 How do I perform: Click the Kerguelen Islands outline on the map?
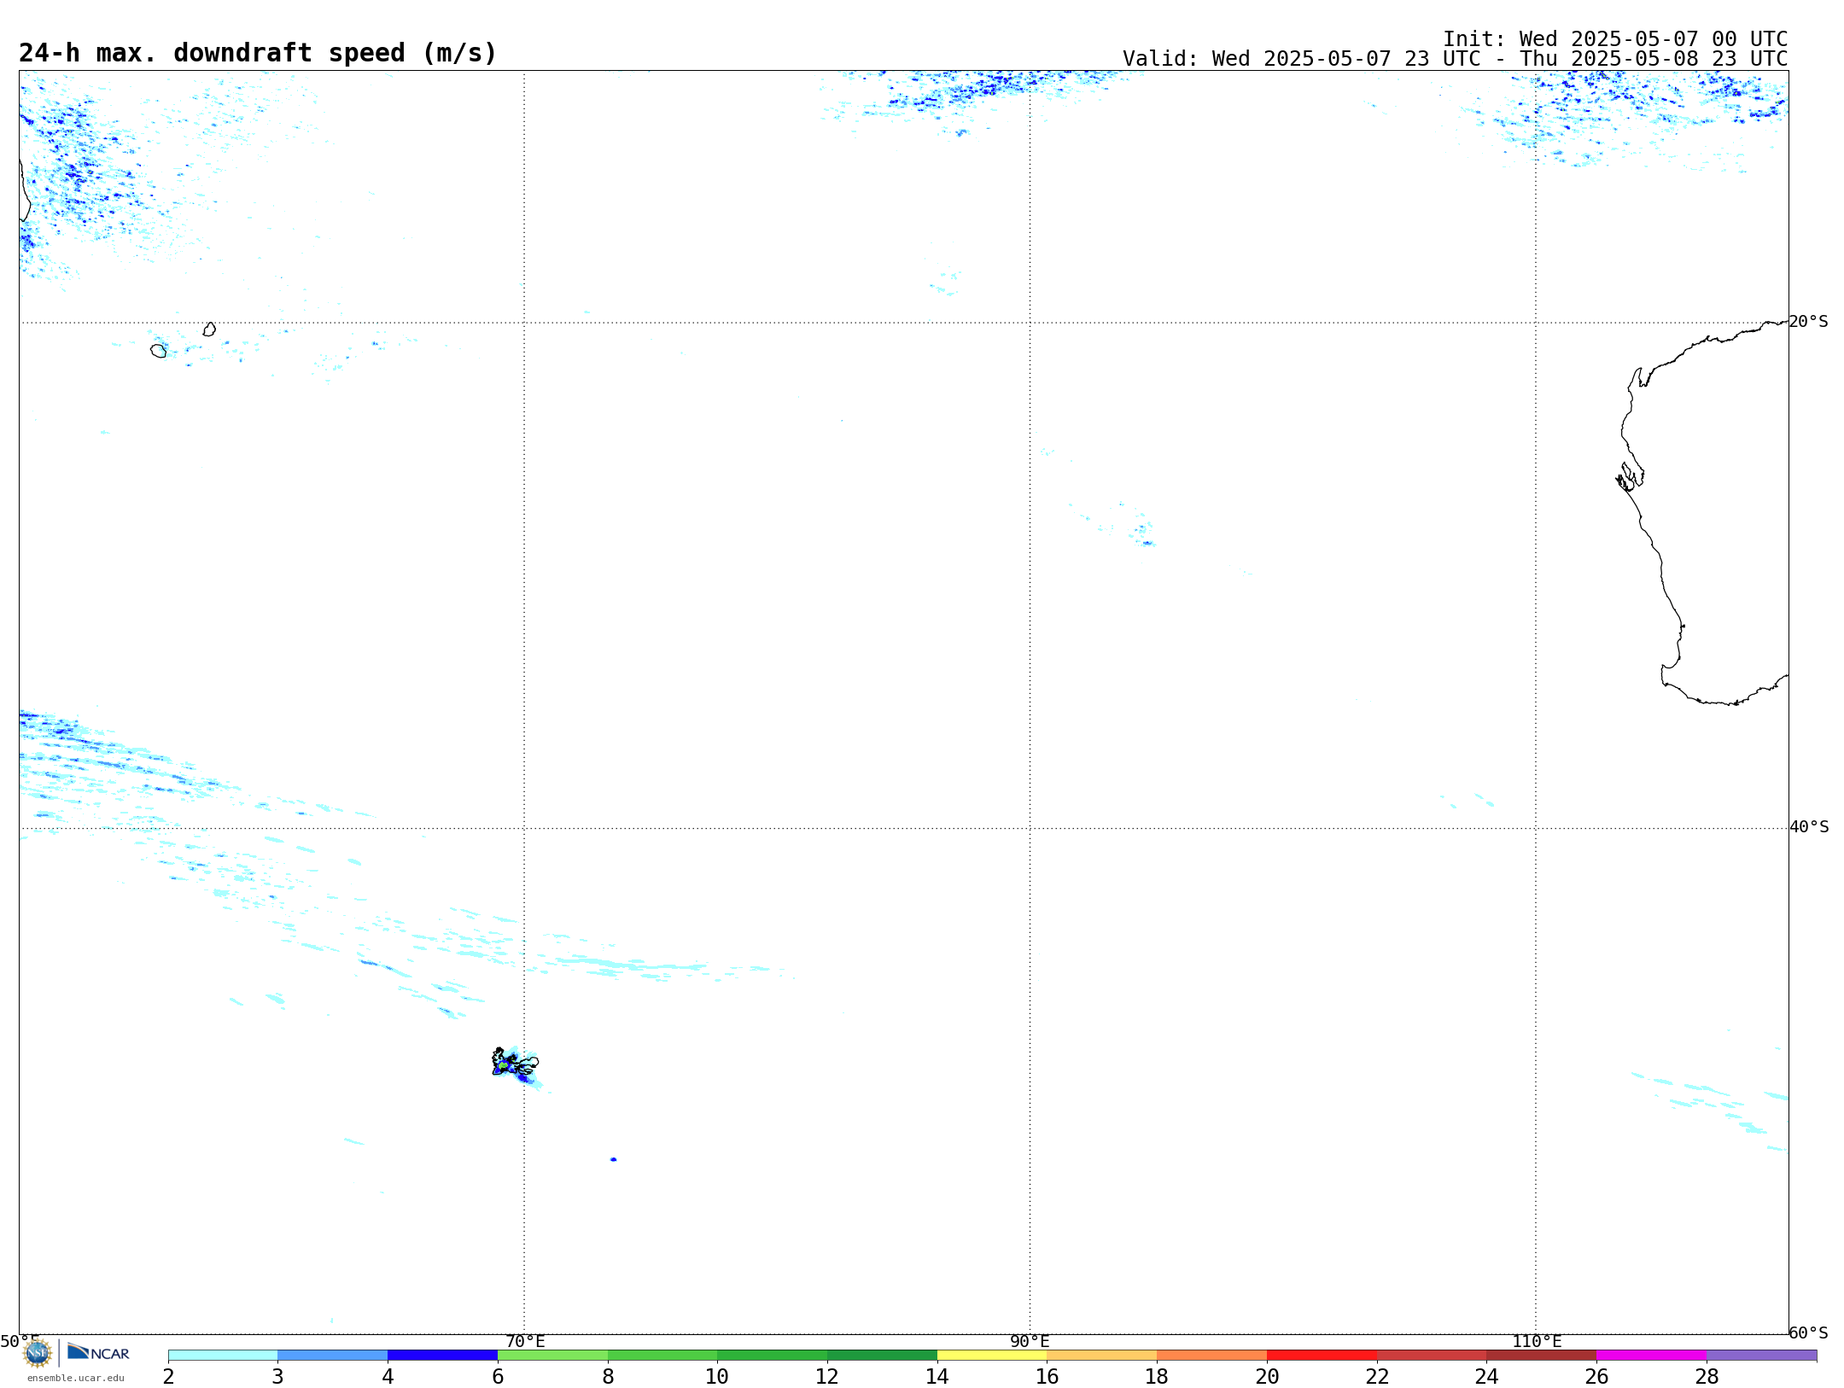[x=515, y=1063]
